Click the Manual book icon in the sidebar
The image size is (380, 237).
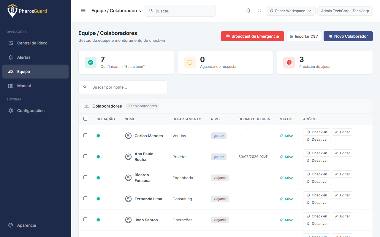pyautogui.click(x=11, y=86)
